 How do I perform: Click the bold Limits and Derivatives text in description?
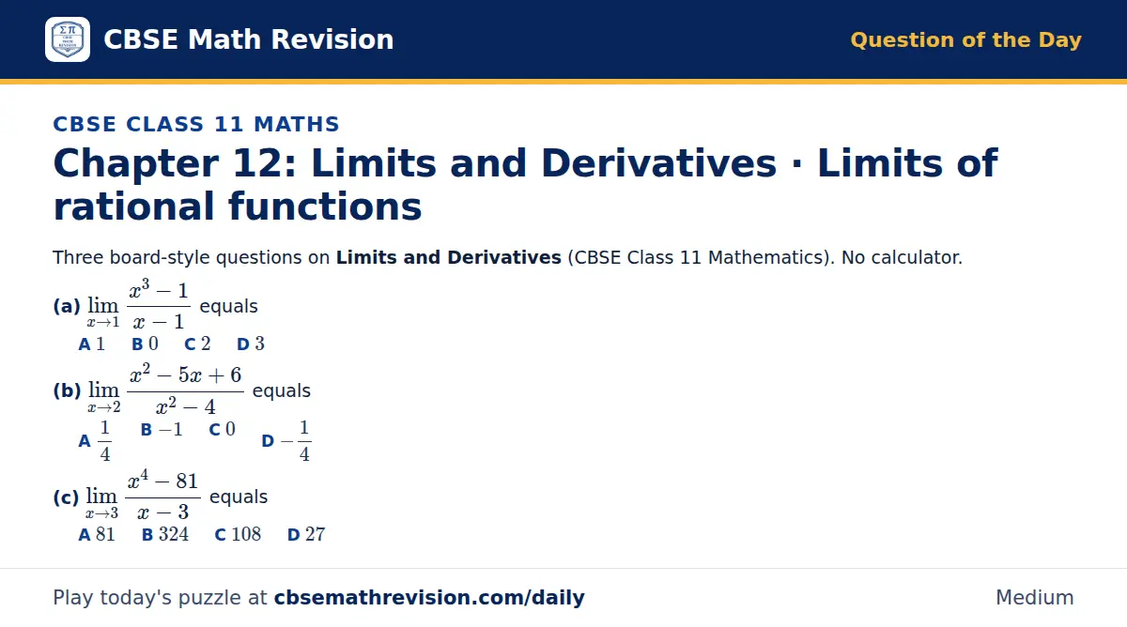click(x=449, y=257)
